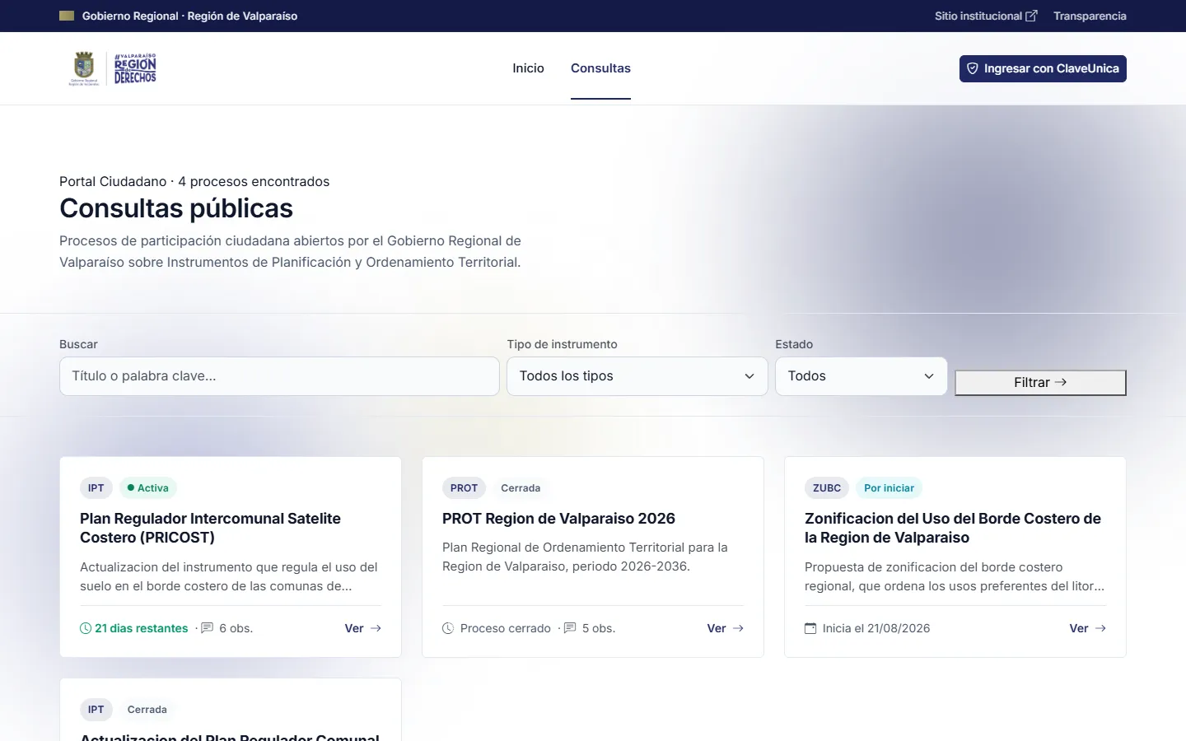Click the Cerrada status on PROT card
Image resolution: width=1186 pixels, height=741 pixels.
(521, 488)
